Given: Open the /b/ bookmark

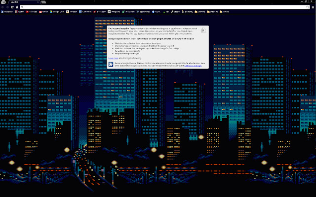Looking at the screenshot, I should click(166, 12).
